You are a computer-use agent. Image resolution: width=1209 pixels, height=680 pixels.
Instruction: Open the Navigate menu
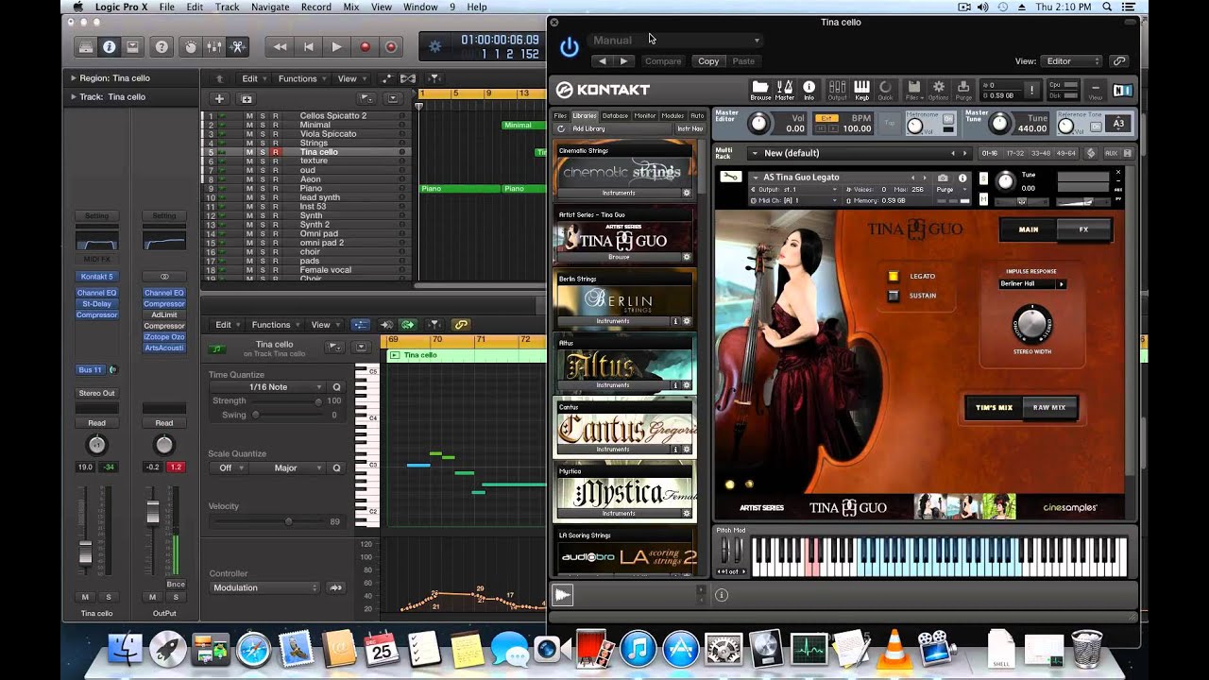coord(270,7)
